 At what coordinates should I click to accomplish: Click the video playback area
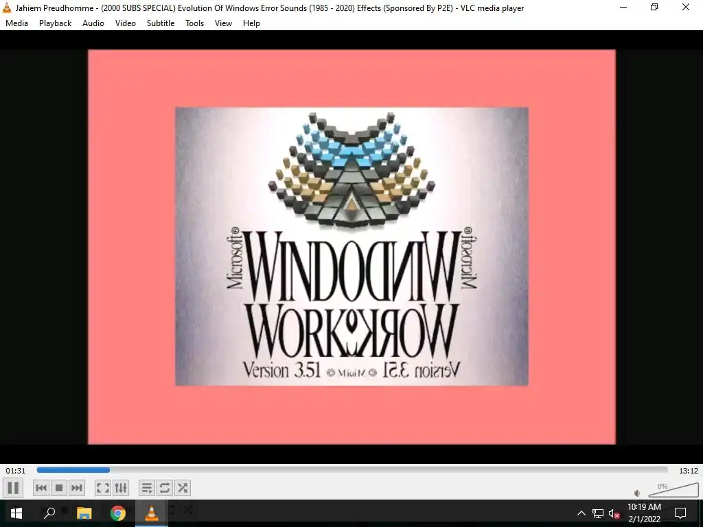351,247
